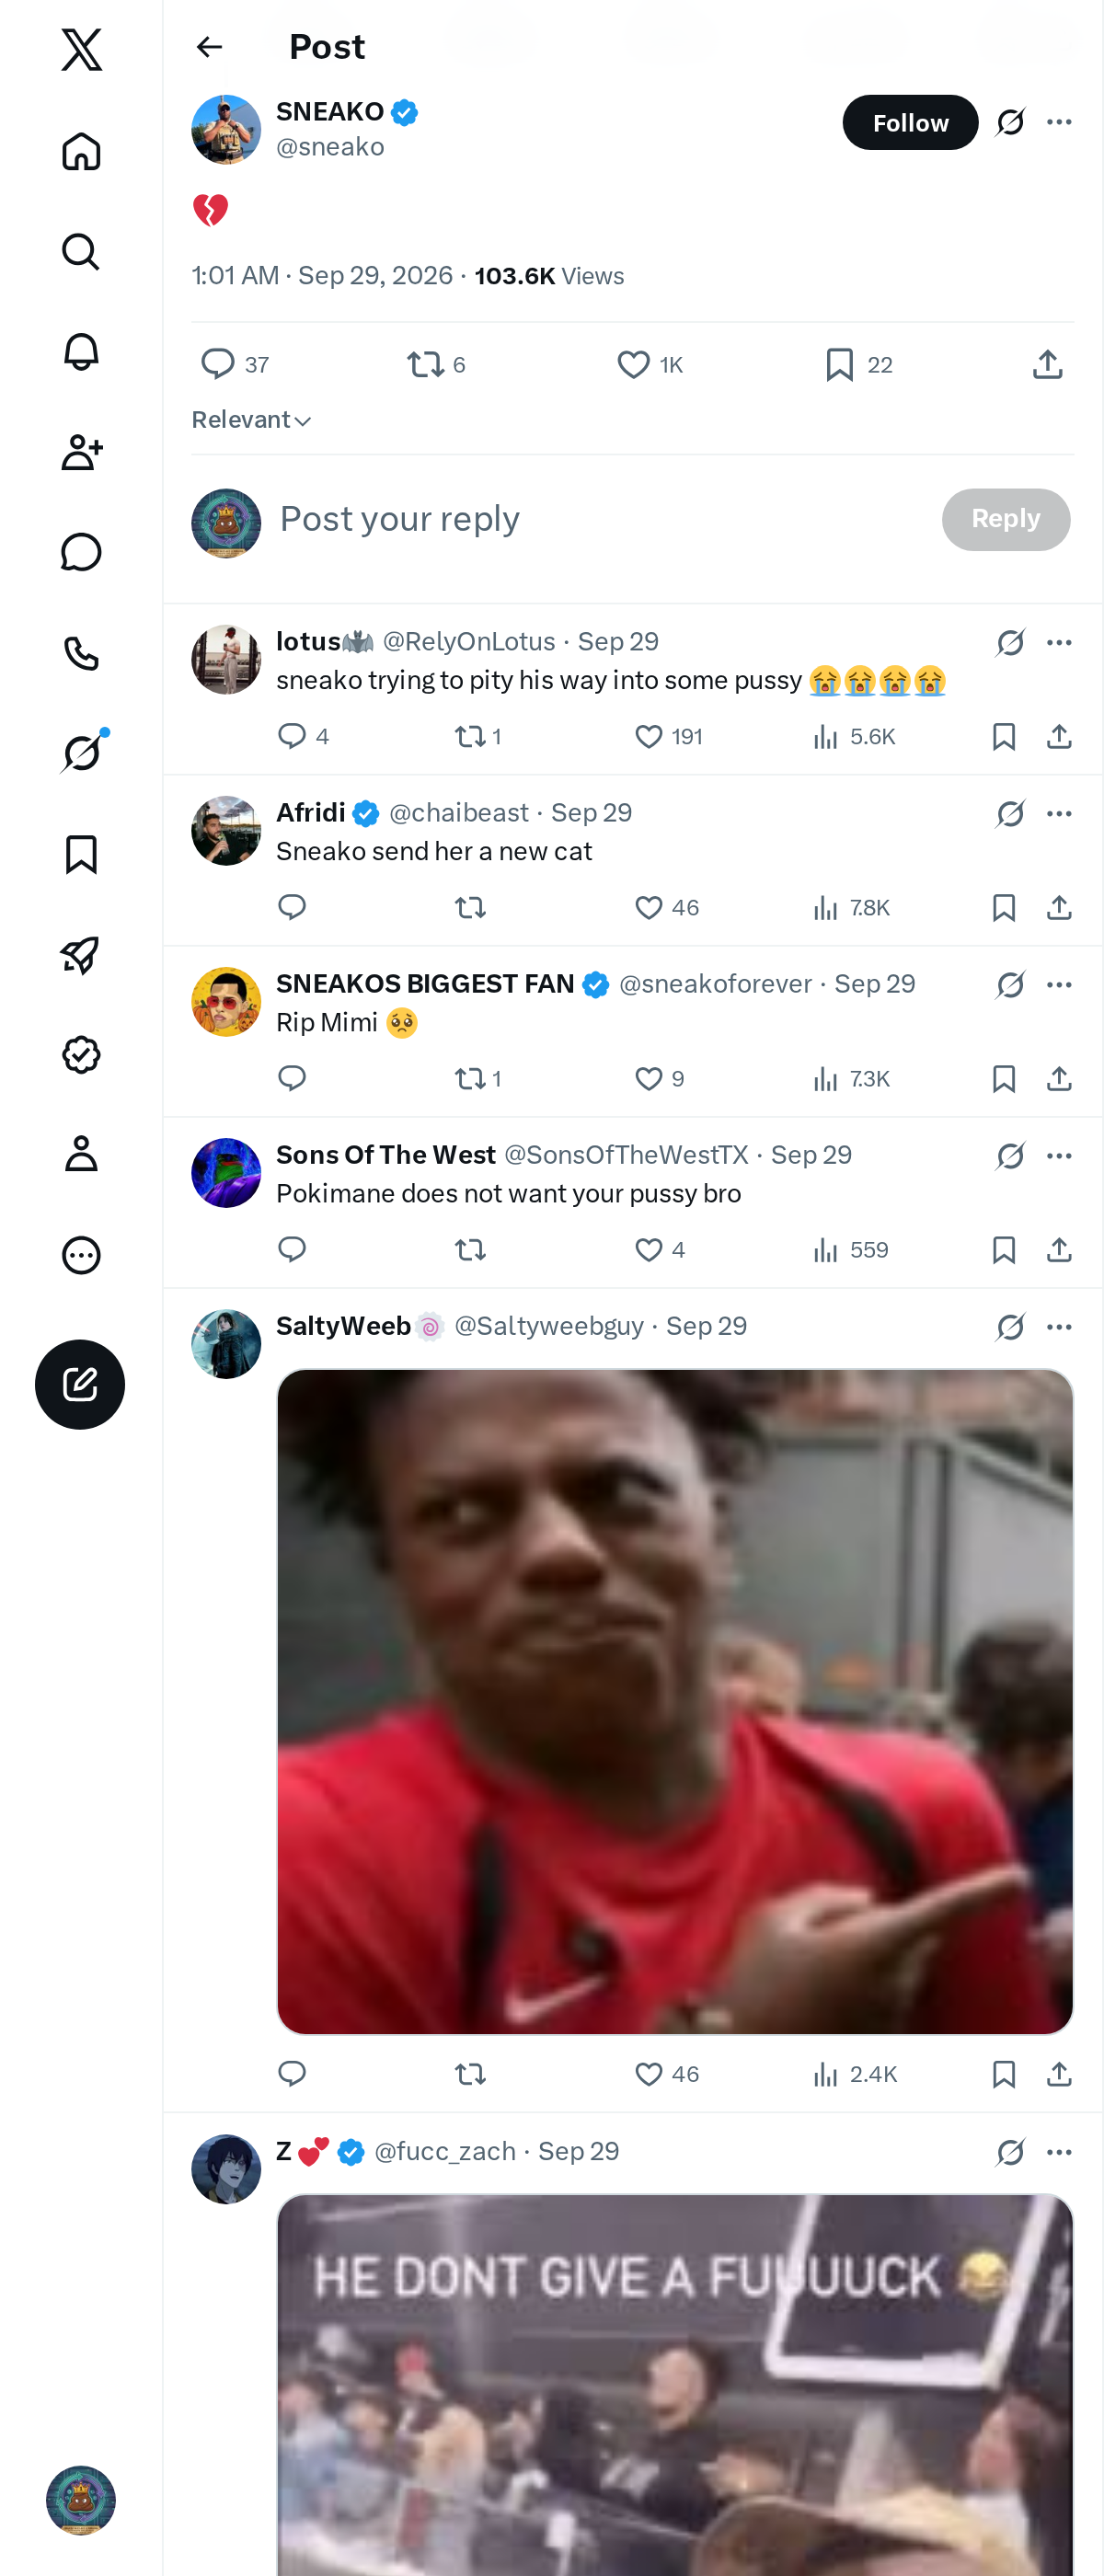The image size is (1104, 2576).
Task: Click the Post your reply field
Action: (x=600, y=520)
